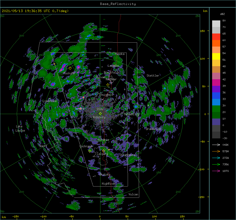Screen dimensions: 236x220
Task: Click the Cochrane label
Action: tap(86, 146)
